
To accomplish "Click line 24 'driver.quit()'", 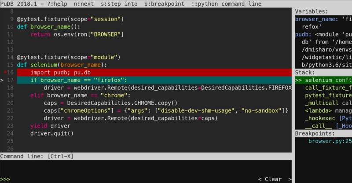I will tap(52, 134).
